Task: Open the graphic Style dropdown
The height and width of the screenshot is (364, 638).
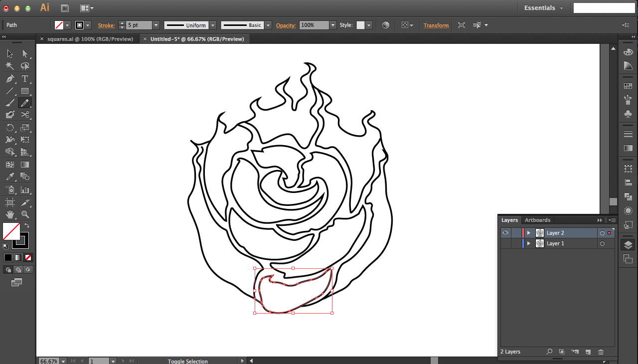Action: tap(369, 25)
